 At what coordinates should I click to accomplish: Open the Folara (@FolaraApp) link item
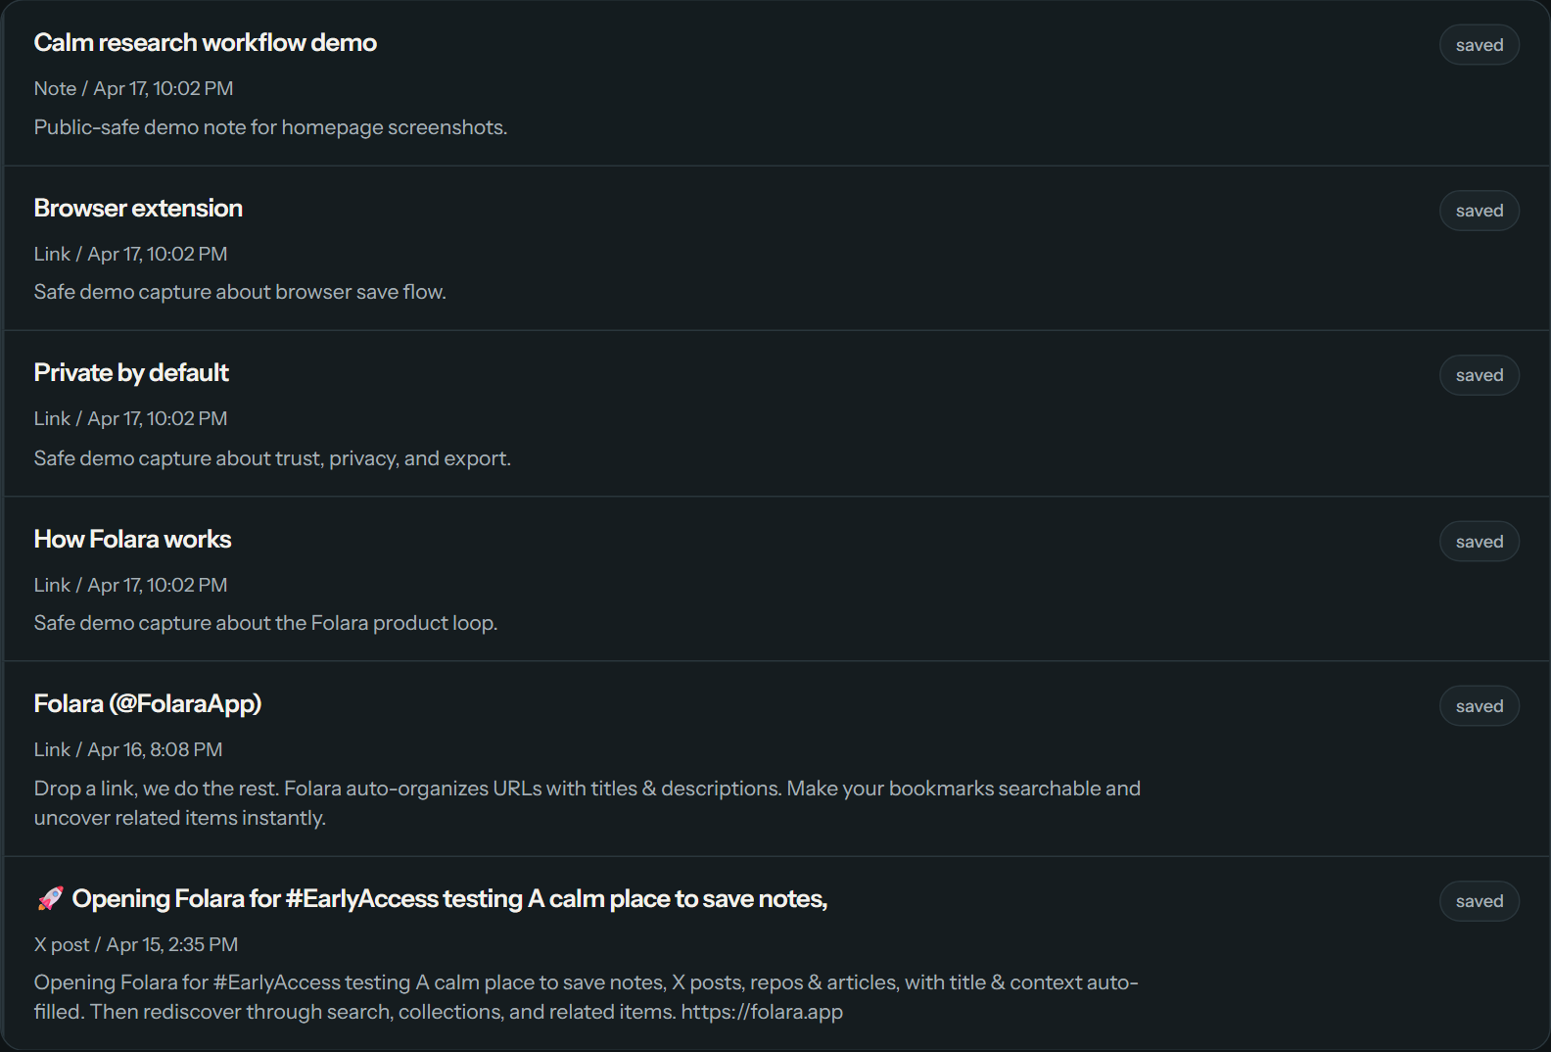tap(148, 702)
